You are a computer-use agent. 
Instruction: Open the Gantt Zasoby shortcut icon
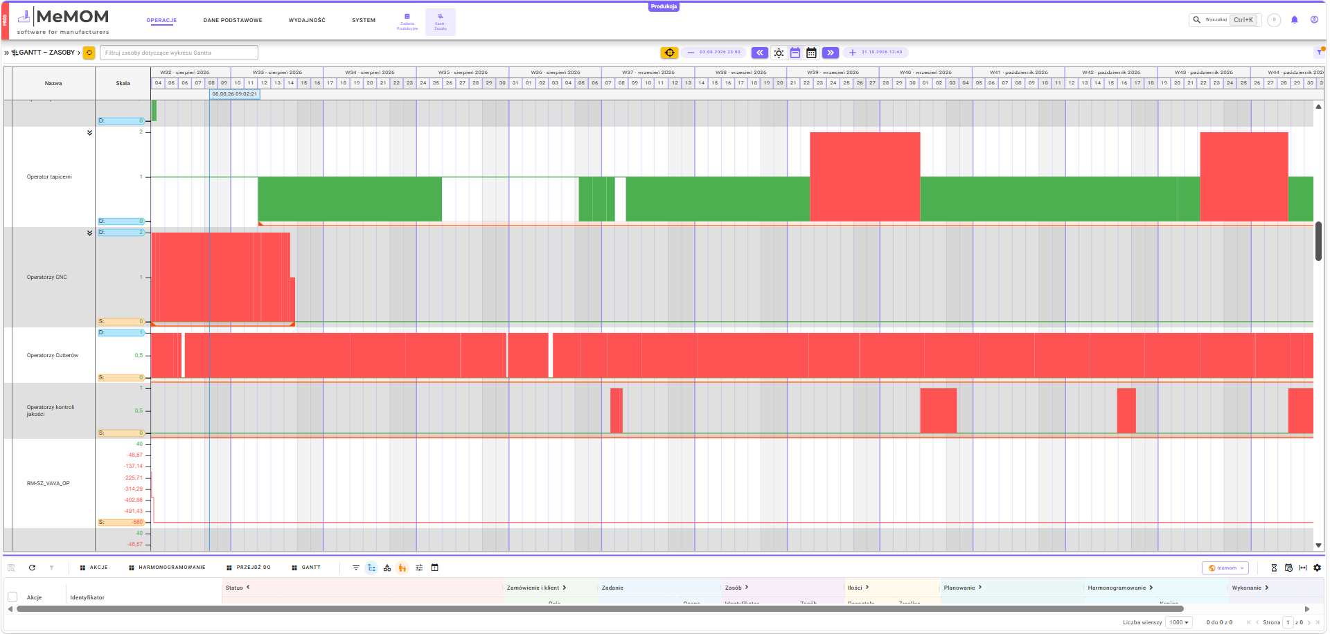coord(441,22)
